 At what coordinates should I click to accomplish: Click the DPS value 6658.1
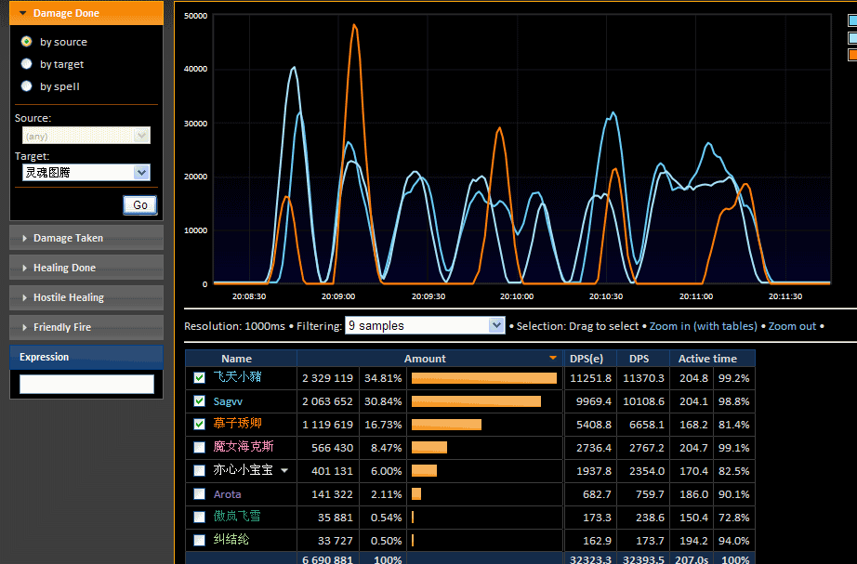[x=647, y=425]
